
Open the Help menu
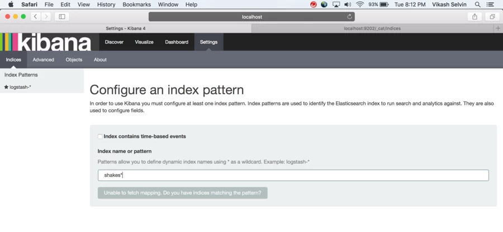coord(192,4)
